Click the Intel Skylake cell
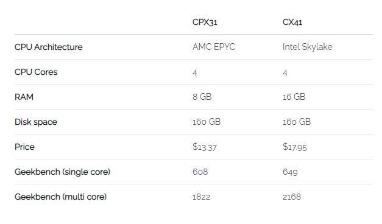This screenshot has height=224, width=382. (308, 47)
